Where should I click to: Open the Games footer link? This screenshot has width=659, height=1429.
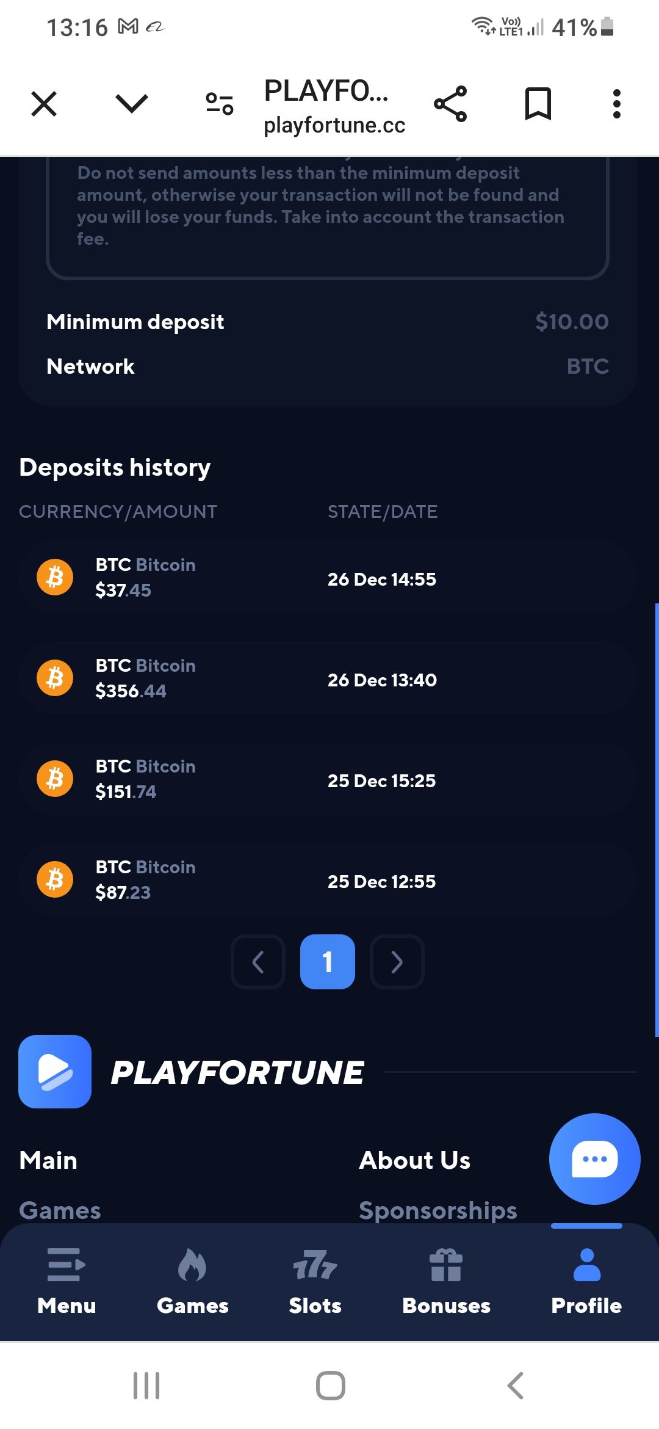click(x=60, y=1210)
